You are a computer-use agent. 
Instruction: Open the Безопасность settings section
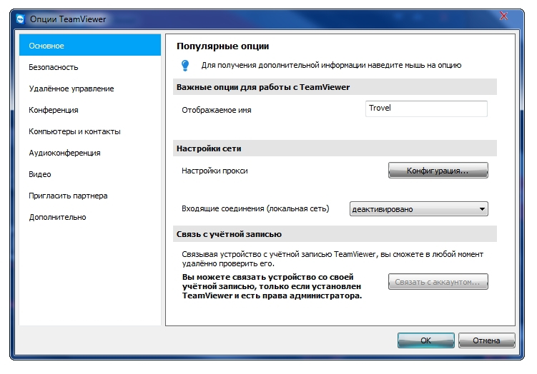90,67
